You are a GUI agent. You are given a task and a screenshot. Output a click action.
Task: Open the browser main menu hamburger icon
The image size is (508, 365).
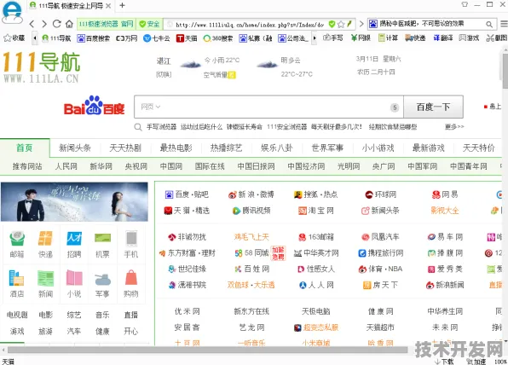[504, 24]
